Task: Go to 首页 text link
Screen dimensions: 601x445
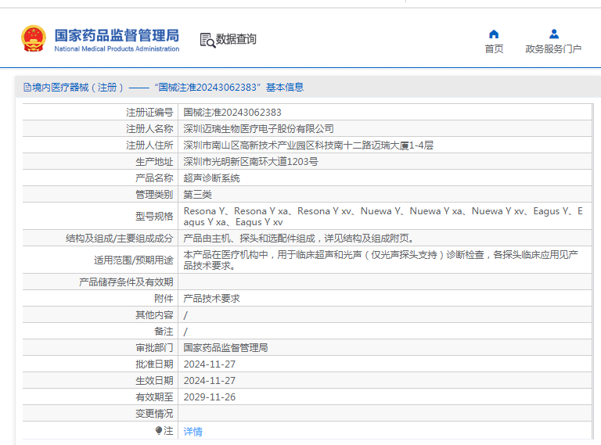Action: coord(494,49)
